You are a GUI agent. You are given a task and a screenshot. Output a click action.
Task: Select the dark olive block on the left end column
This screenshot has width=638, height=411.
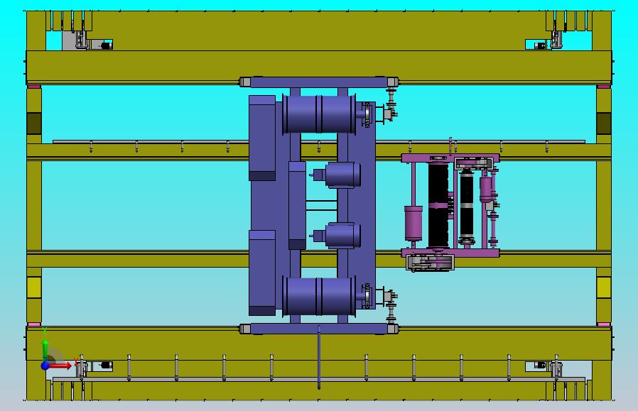(34, 124)
